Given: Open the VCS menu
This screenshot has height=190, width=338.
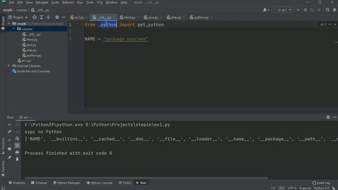Looking at the screenshot, I should click(100, 2).
